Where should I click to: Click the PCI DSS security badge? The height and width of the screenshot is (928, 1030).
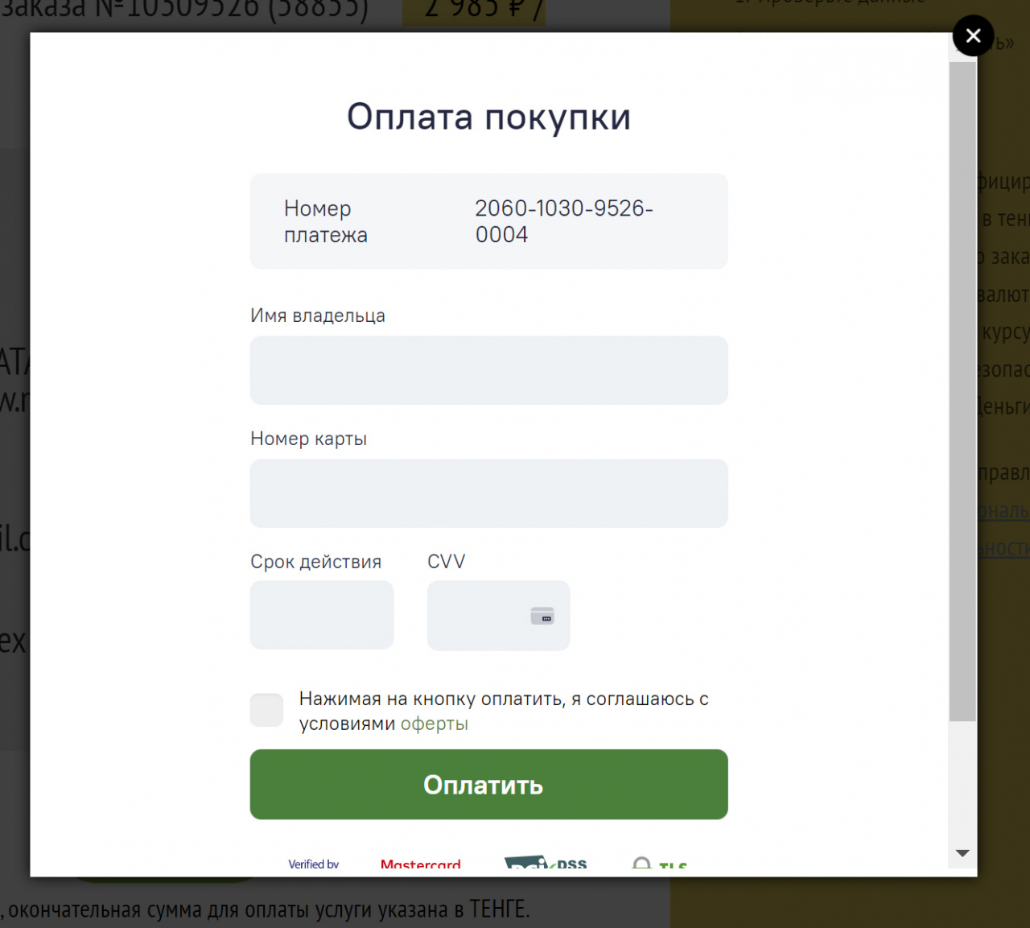tap(546, 864)
